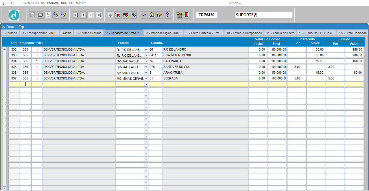Click the Denver logo icon
Screen dimensions: 369x191
[14, 15]
